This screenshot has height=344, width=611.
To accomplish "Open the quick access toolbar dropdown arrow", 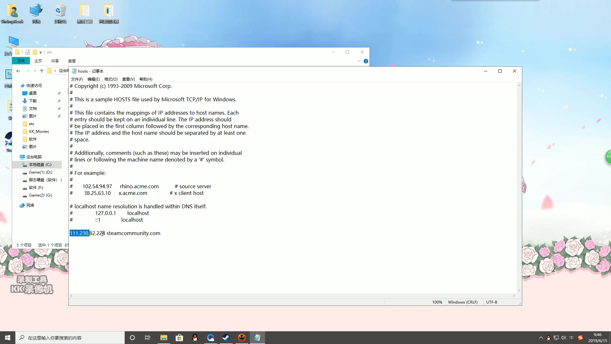I will pos(40,53).
